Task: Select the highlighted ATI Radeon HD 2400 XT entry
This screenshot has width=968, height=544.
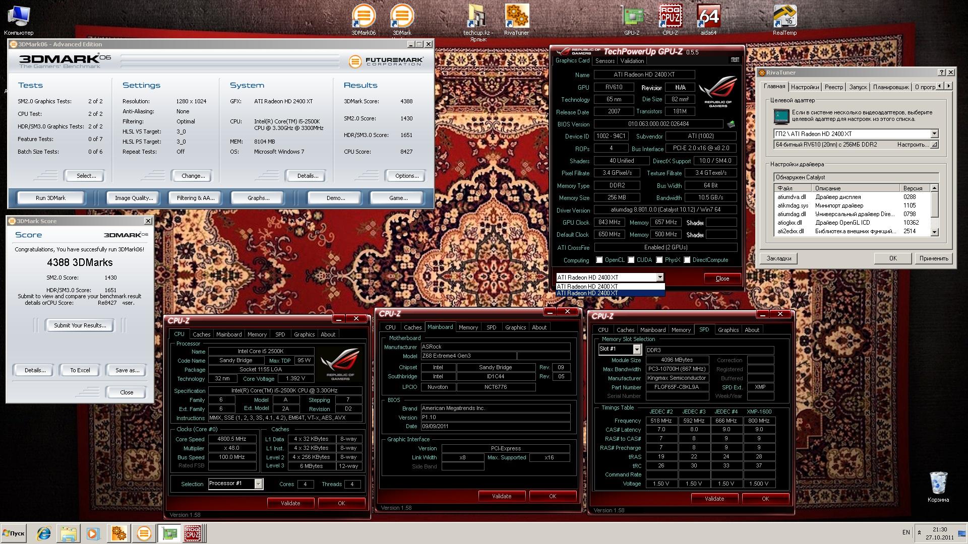Action: [610, 293]
